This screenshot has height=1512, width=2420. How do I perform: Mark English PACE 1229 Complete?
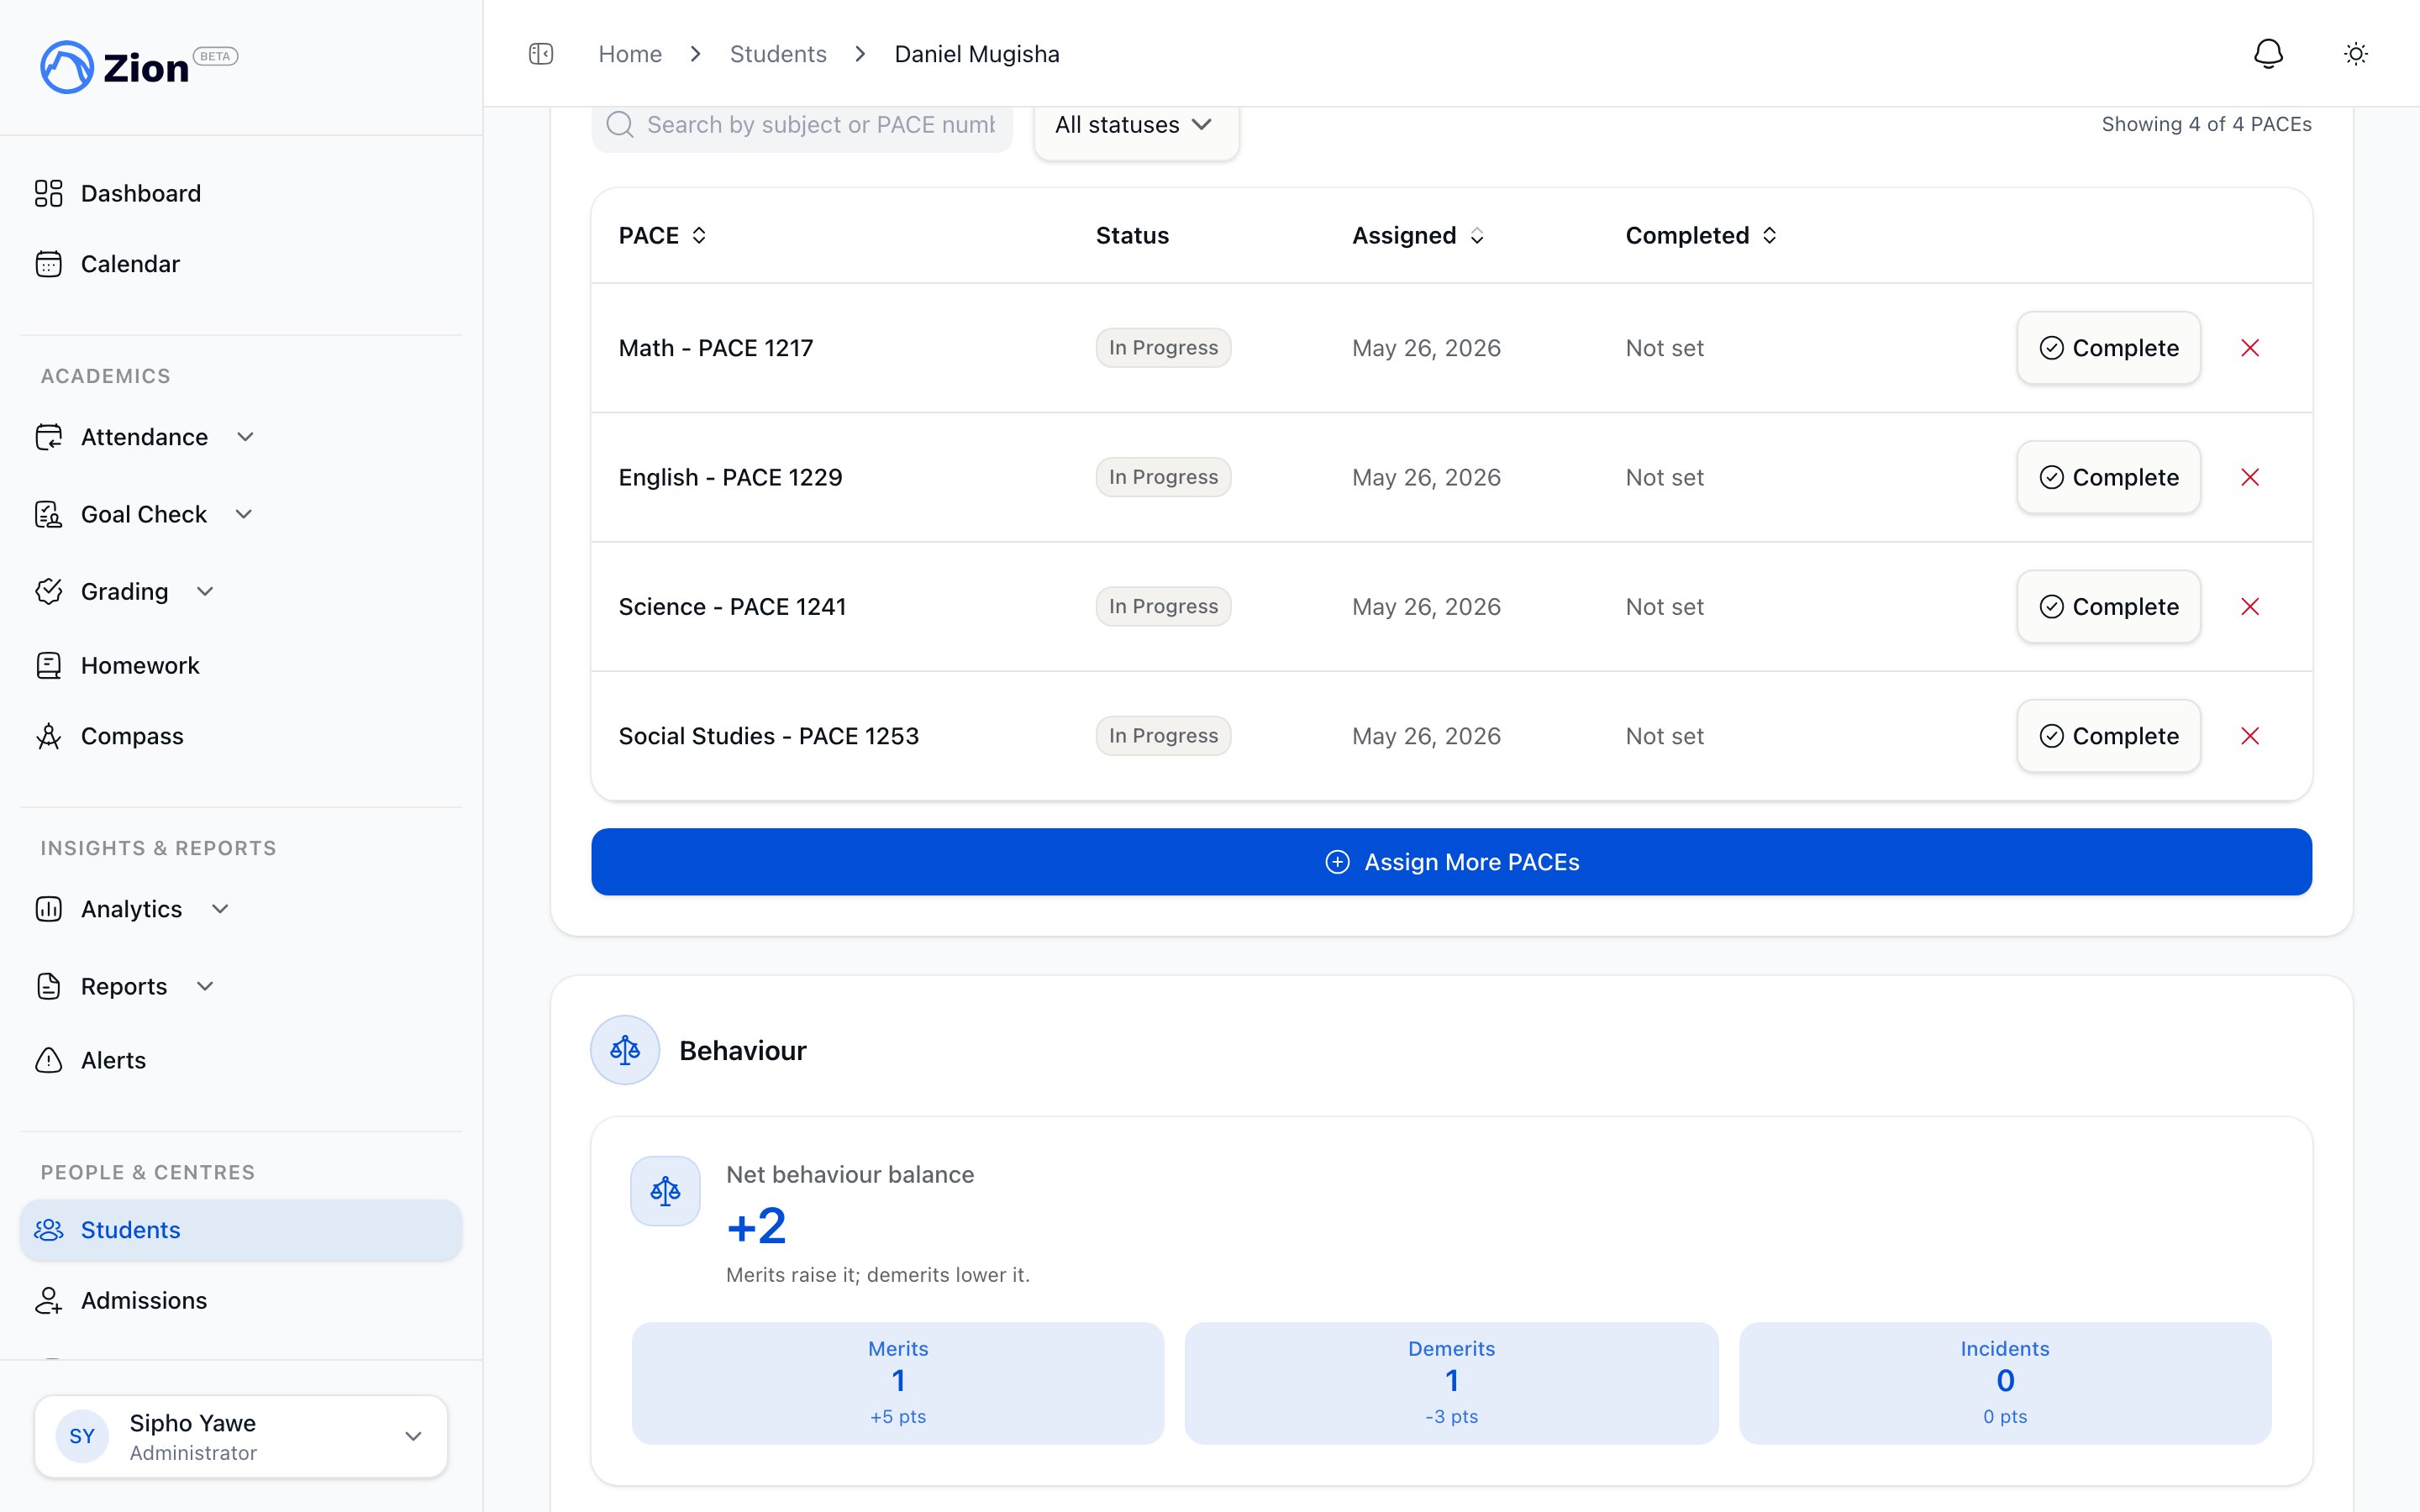click(x=2108, y=477)
